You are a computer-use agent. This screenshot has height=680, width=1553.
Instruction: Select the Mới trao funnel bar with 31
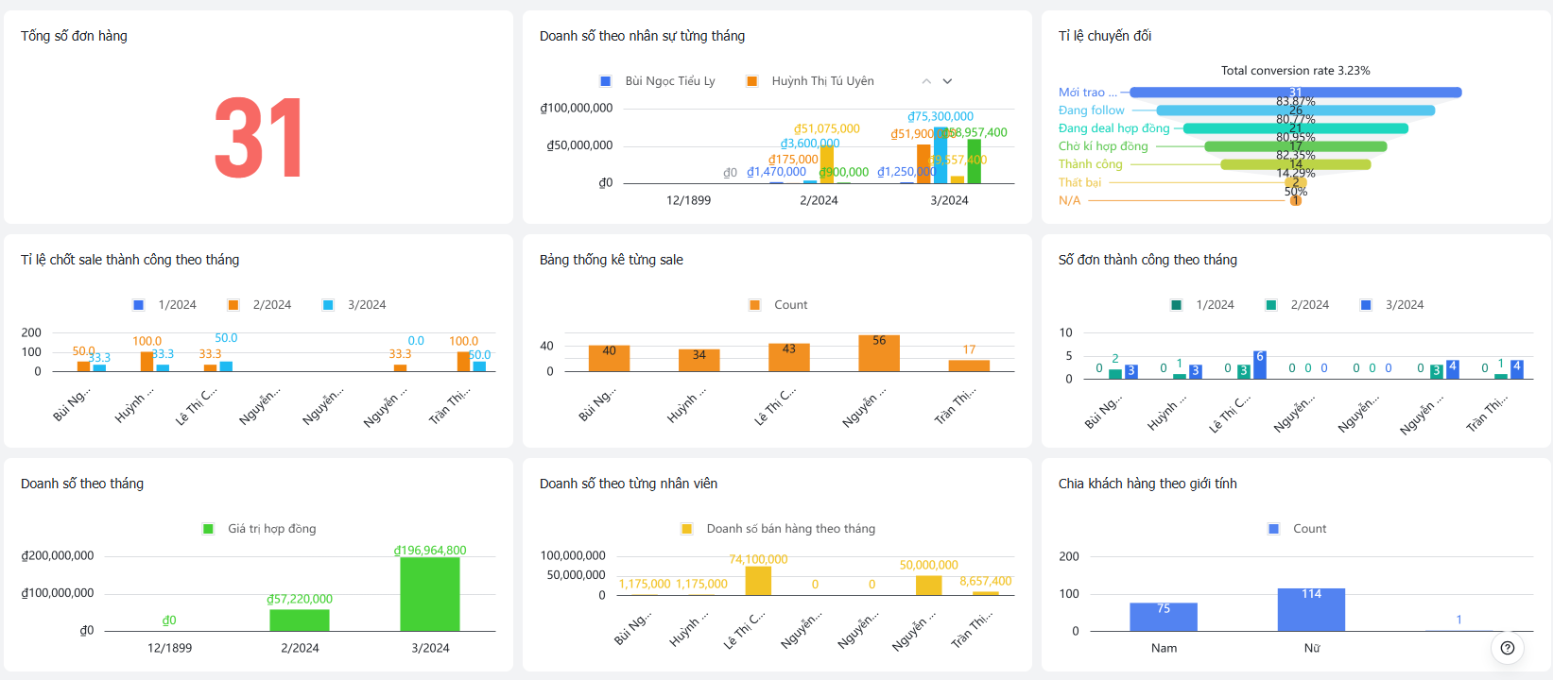(1296, 93)
